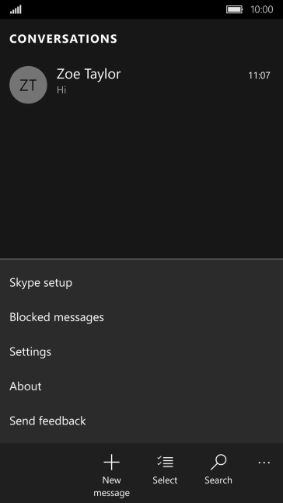283x503 pixels.
Task: Tap the CONVERSATIONS header title
Action: tap(63, 39)
